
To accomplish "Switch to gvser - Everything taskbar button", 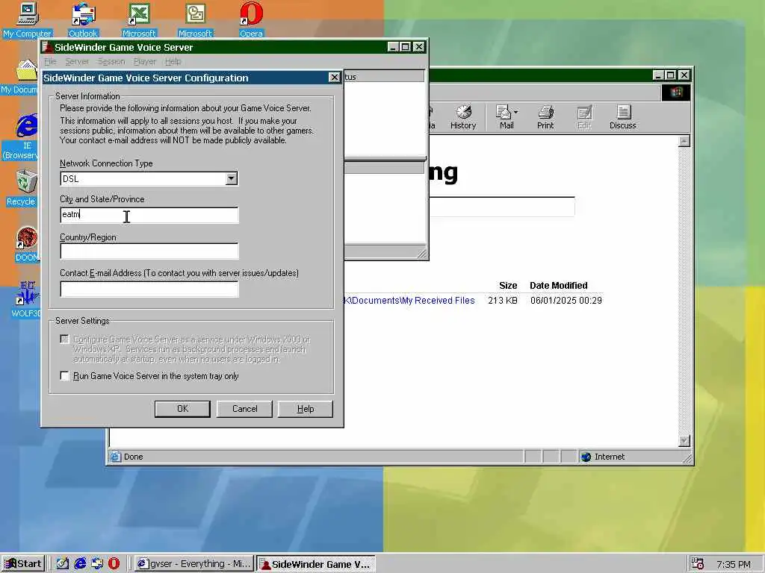I will [x=193, y=564].
